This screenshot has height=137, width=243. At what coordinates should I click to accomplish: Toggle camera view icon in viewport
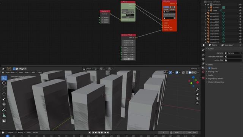[197, 99]
